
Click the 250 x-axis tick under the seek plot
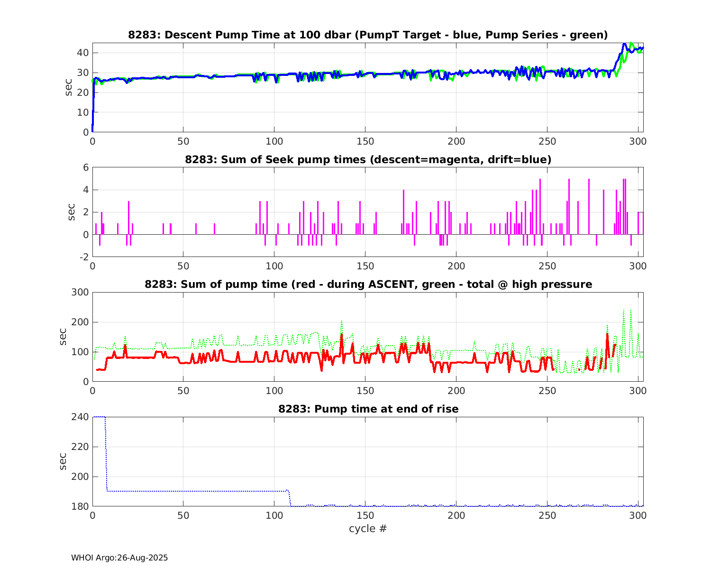pyautogui.click(x=547, y=266)
